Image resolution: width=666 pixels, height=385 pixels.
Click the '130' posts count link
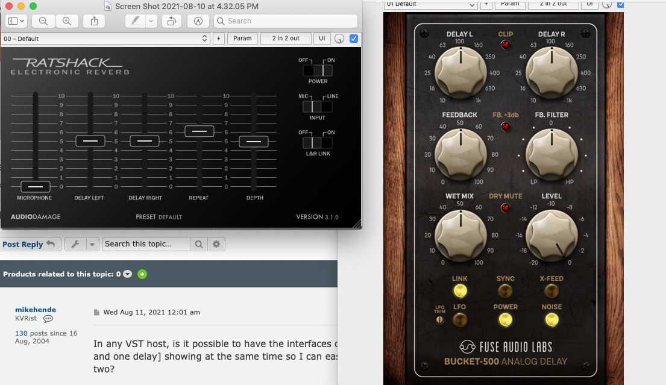[x=21, y=333]
